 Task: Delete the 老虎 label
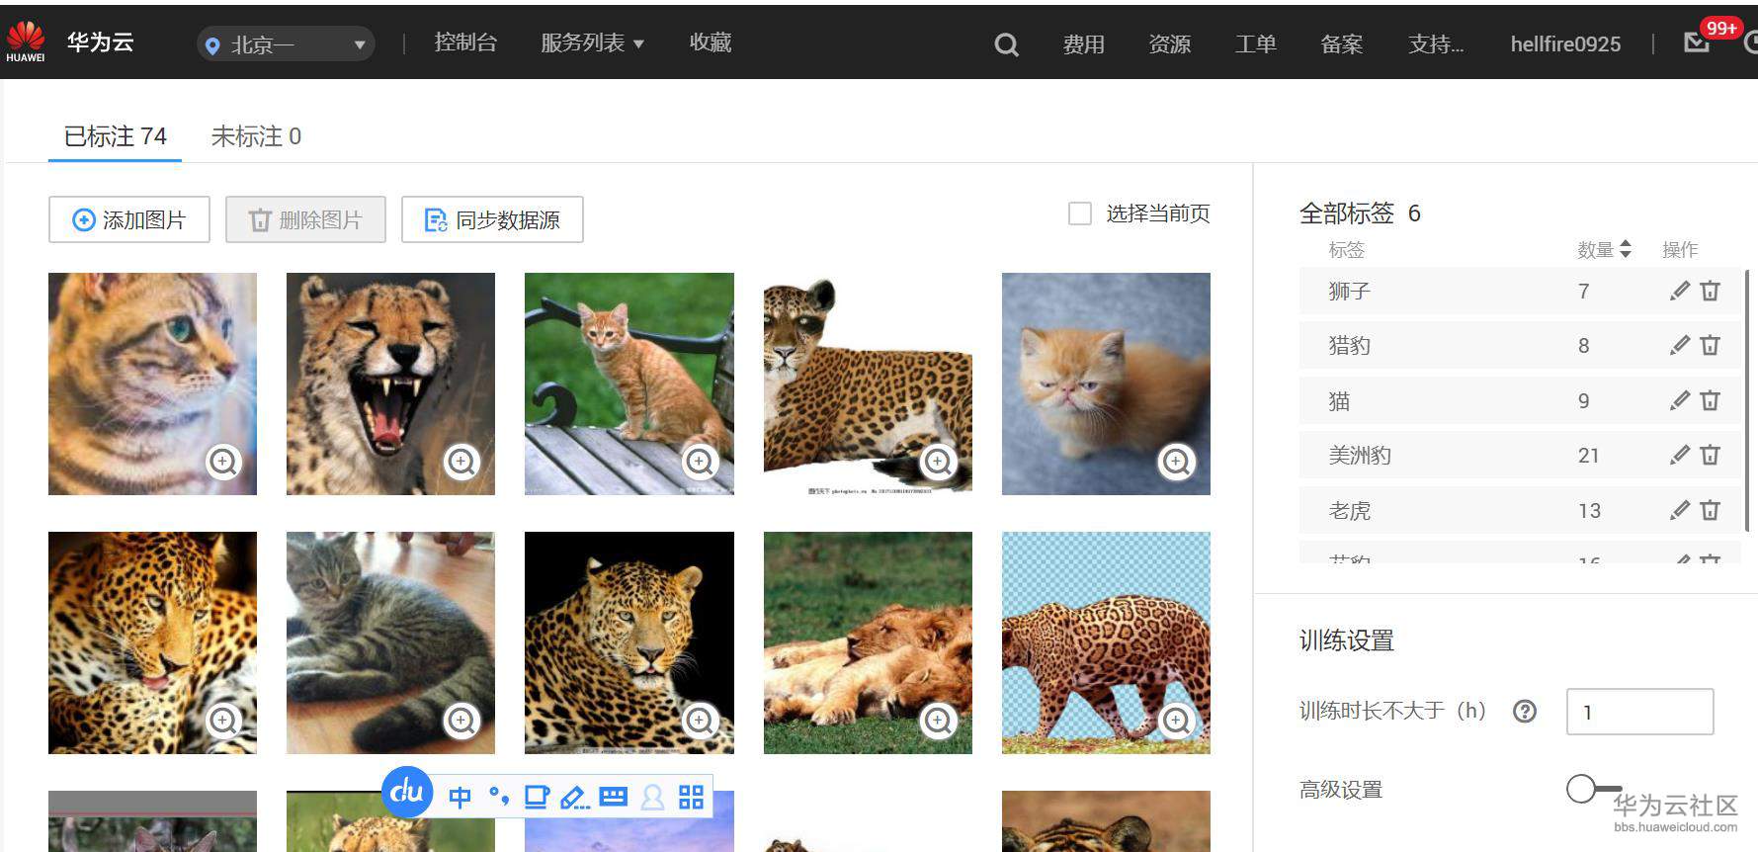coord(1711,510)
